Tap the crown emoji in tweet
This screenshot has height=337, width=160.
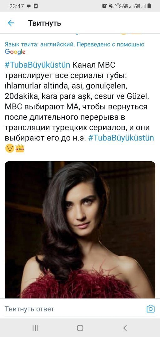point(20,148)
